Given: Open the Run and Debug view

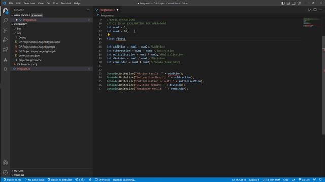Looking at the screenshot, I should 5,40.
